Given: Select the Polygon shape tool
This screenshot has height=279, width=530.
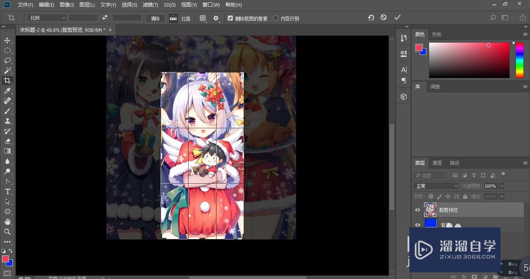Looking at the screenshot, I should coord(7,212).
